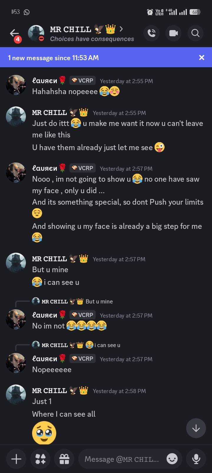Start a video call
This screenshot has width=212, height=473.
[173, 33]
